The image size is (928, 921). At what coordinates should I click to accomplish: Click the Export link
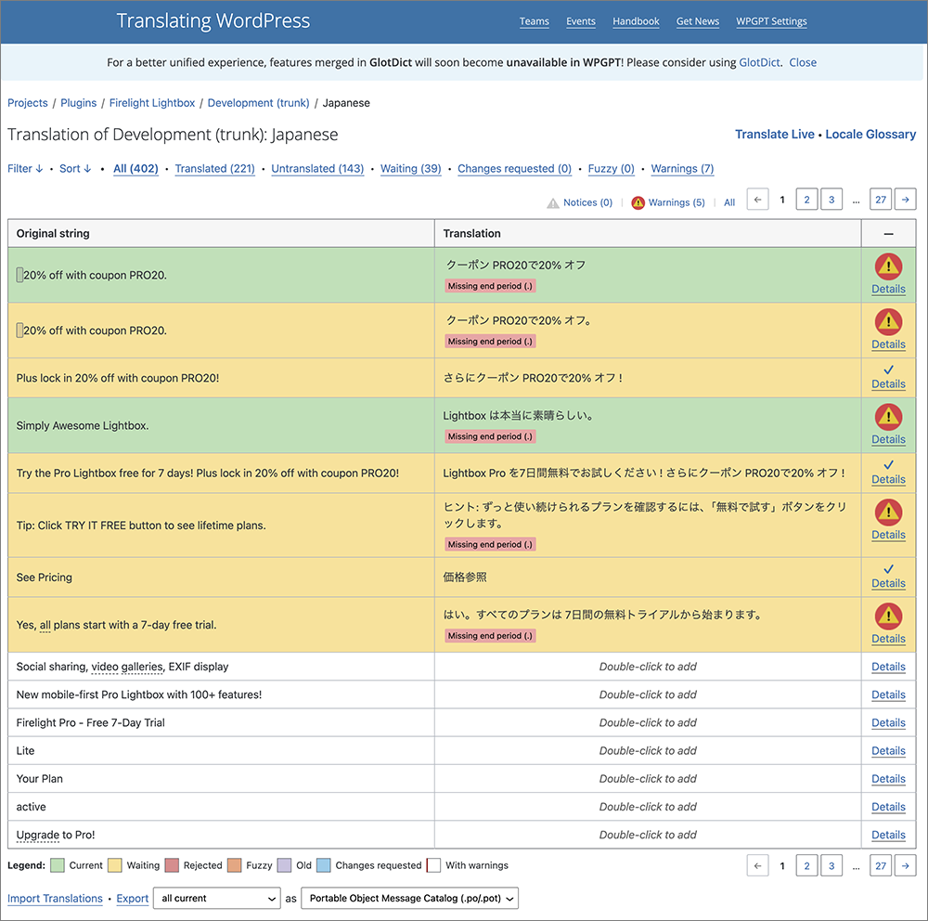pos(132,899)
